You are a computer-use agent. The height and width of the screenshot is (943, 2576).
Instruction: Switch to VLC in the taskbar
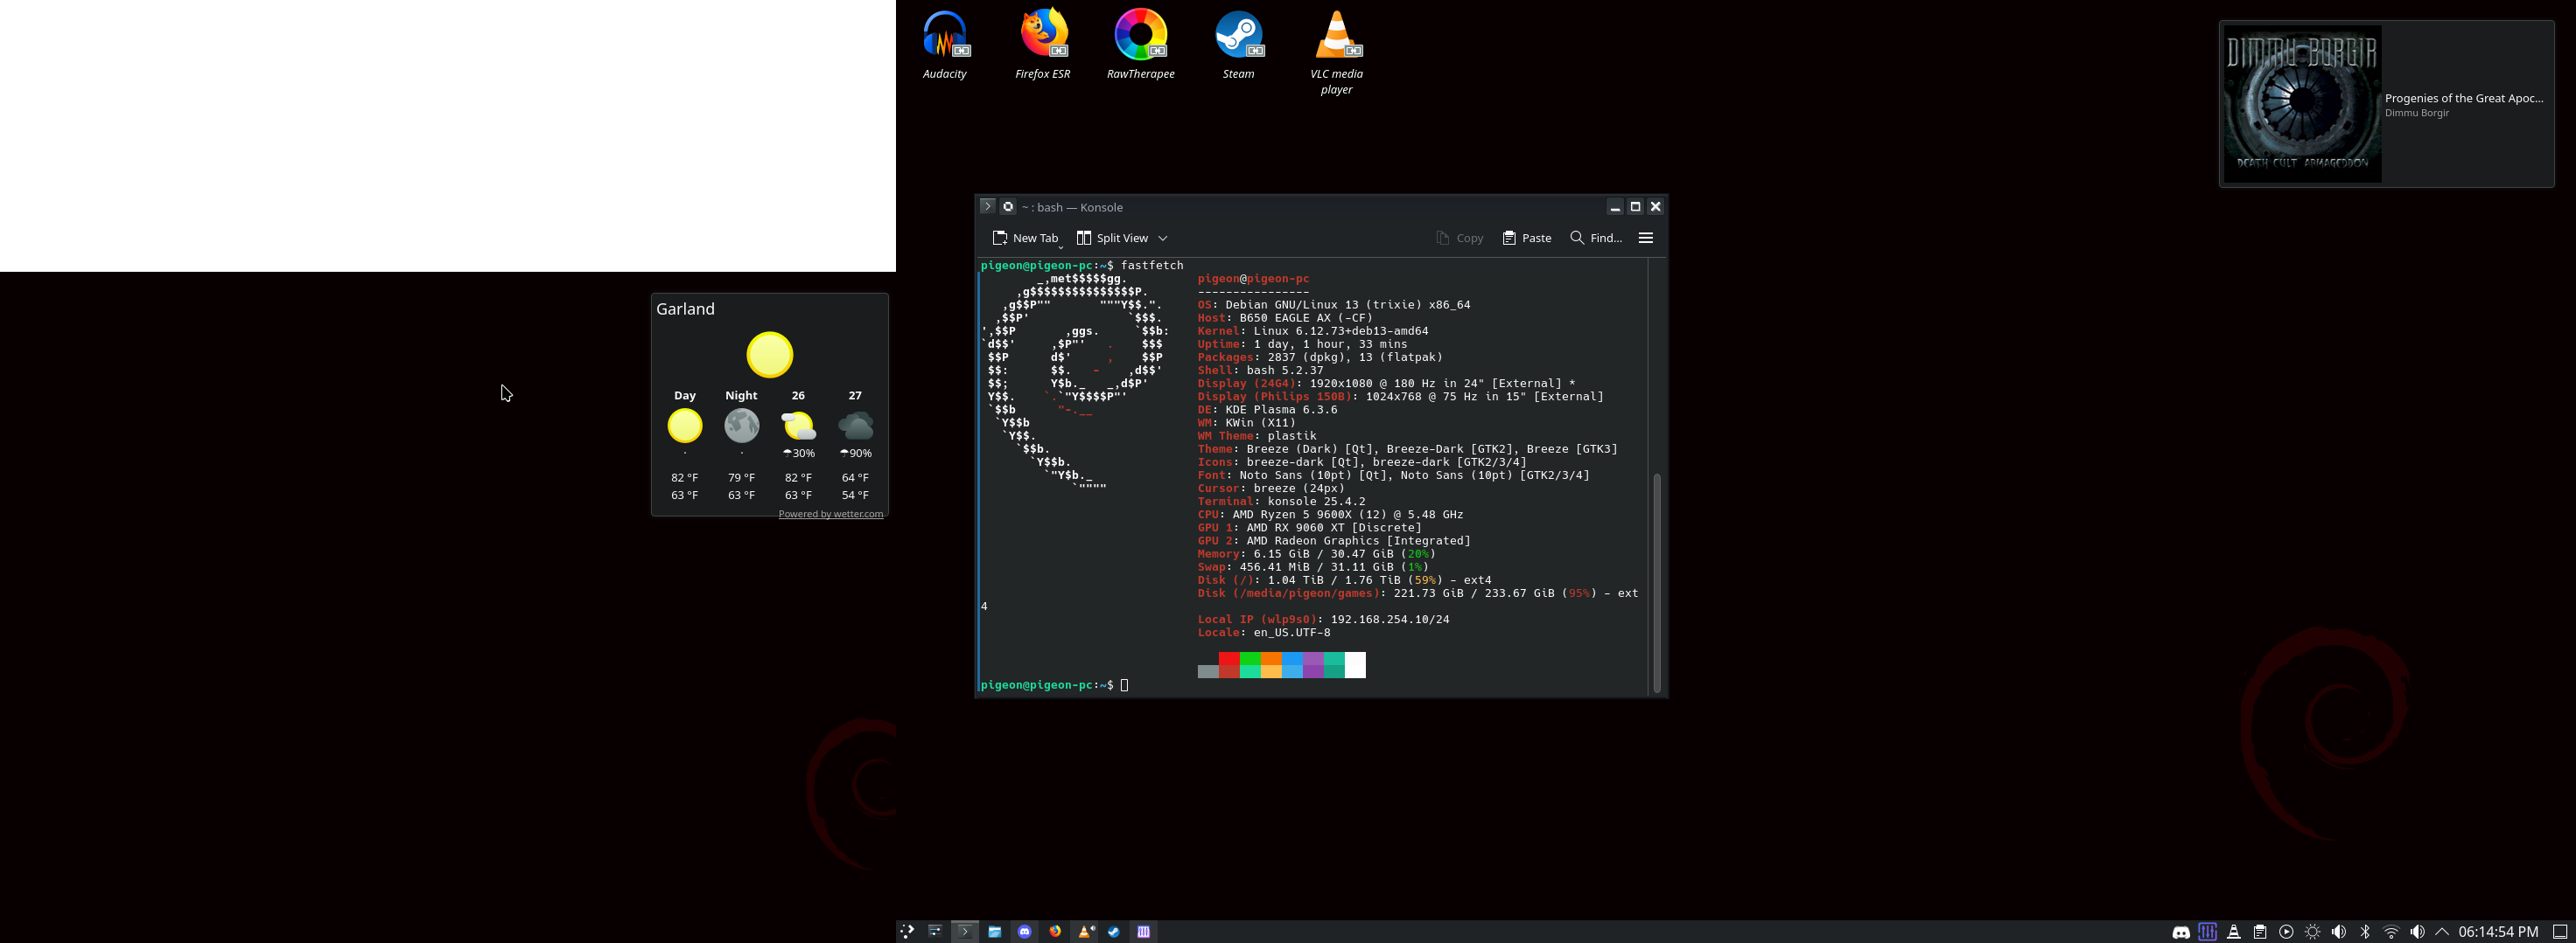pyautogui.click(x=1085, y=931)
